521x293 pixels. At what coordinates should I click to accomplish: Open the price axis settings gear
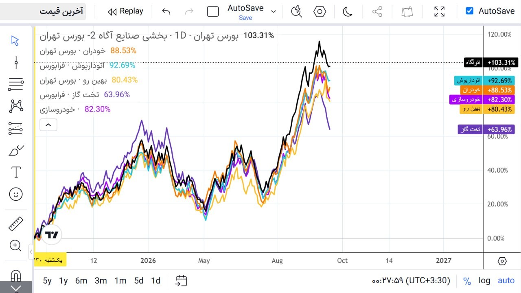(502, 261)
